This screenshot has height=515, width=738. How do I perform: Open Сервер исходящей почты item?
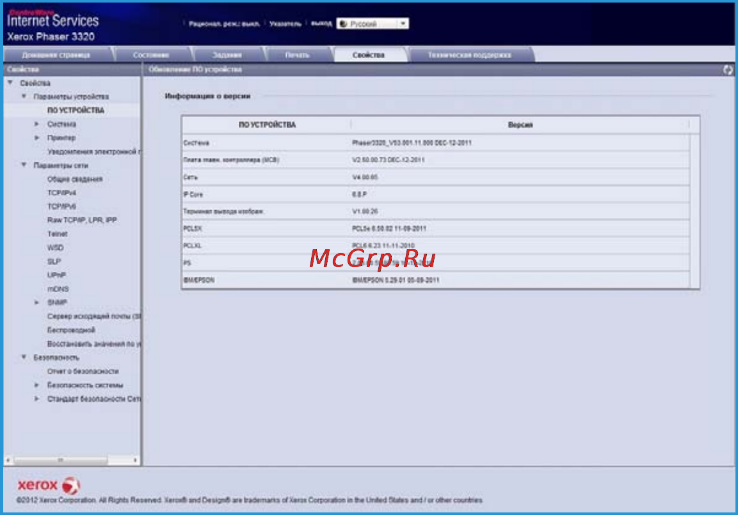(x=93, y=316)
